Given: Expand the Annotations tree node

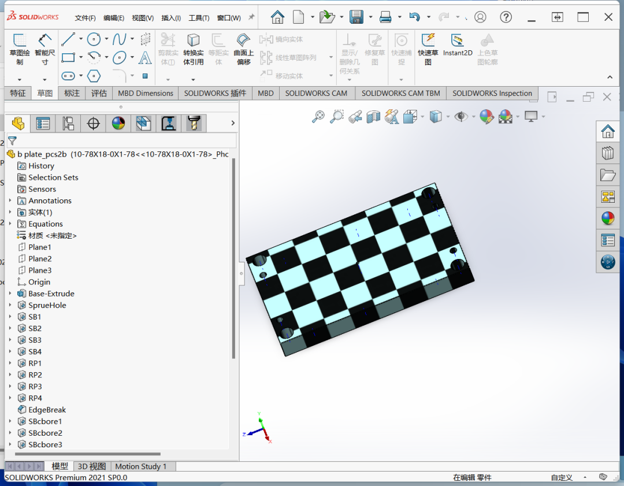Looking at the screenshot, I should [x=10, y=201].
